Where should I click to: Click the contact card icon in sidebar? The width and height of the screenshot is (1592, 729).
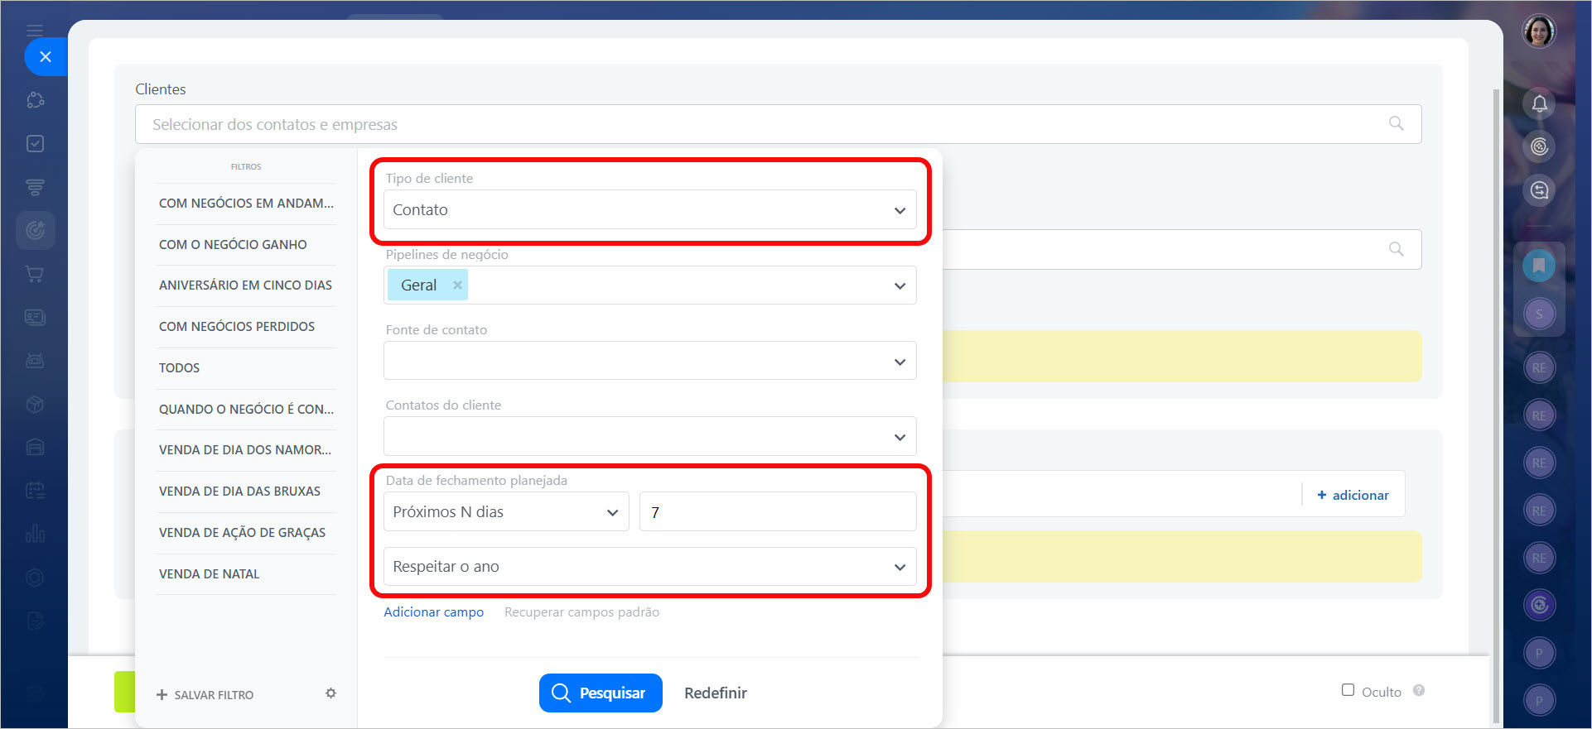pos(35,317)
